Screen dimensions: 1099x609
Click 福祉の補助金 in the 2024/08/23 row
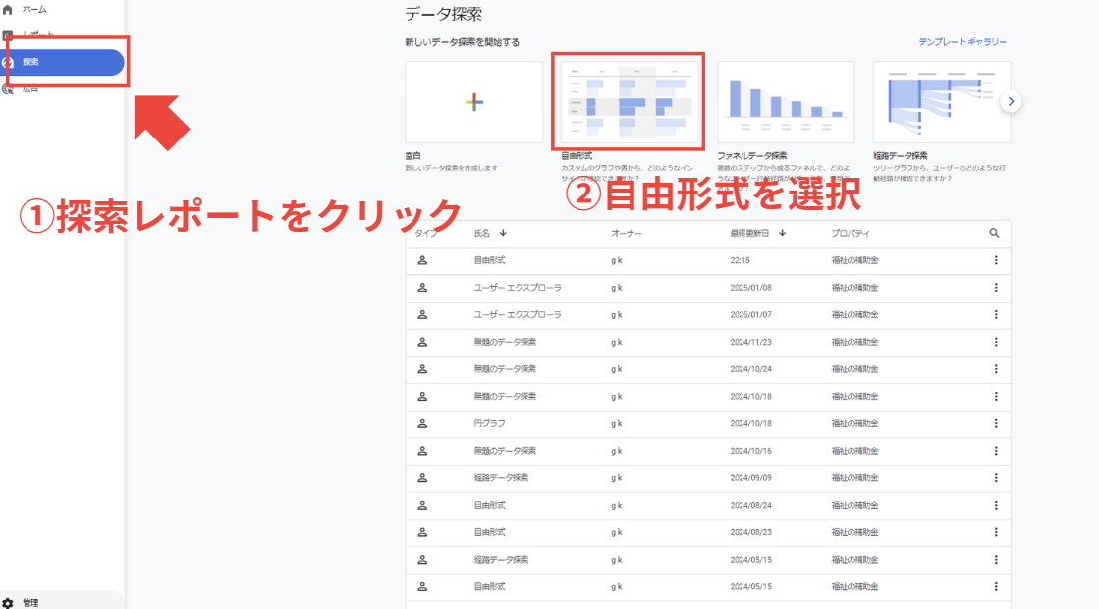(854, 532)
